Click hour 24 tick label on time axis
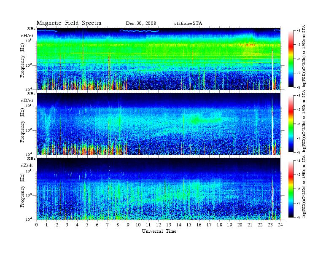 click(x=280, y=225)
